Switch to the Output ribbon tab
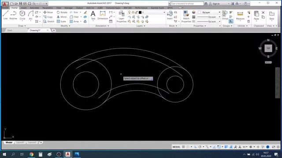Image resolution: width=282 pixels, height=158 pixels. tap(79, 8)
